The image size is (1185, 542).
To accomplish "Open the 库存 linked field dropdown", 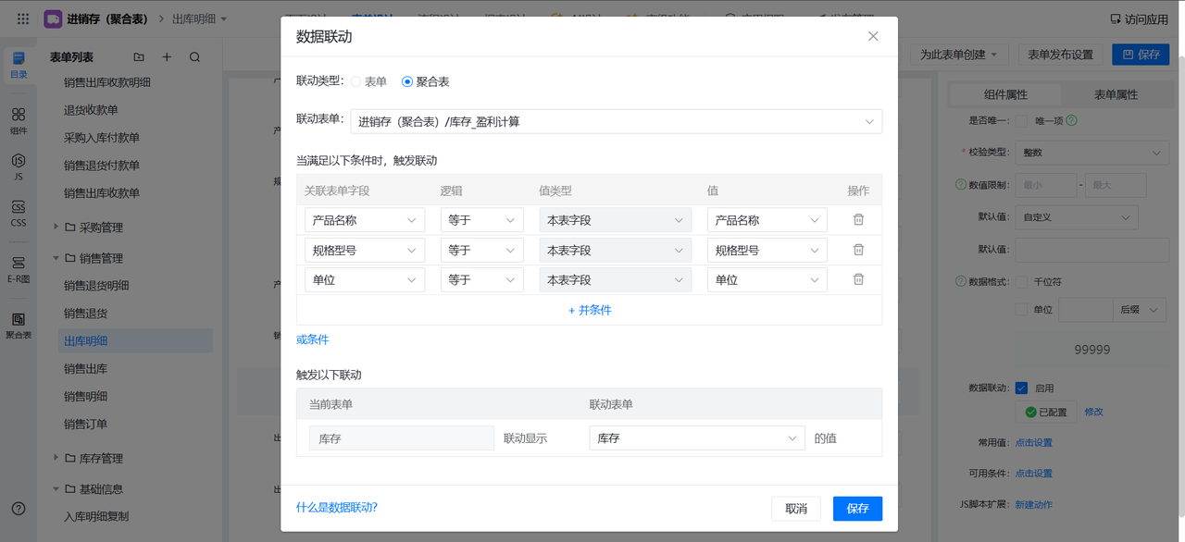I will [x=696, y=438].
